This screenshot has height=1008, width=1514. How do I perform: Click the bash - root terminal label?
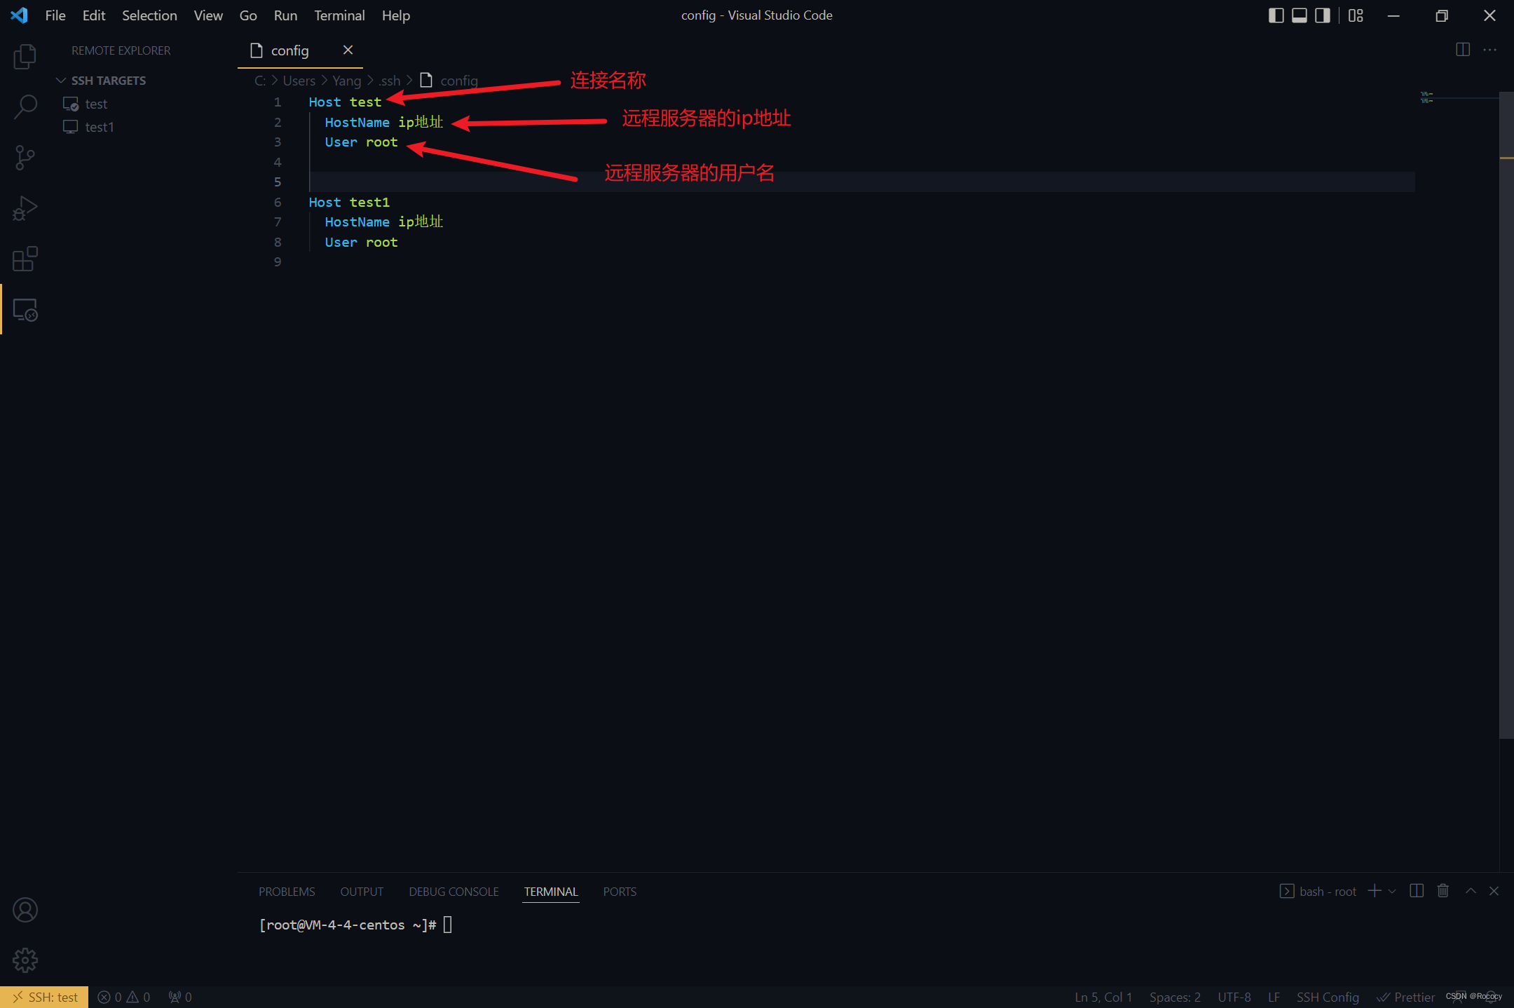pyautogui.click(x=1328, y=891)
